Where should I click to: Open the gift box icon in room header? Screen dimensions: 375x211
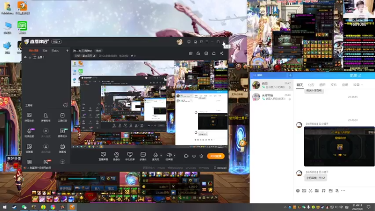click(191, 53)
